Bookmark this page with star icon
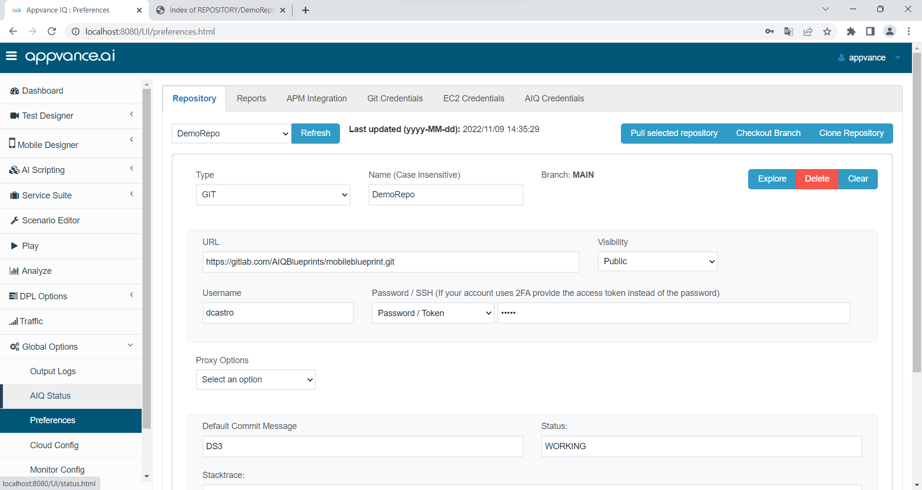The width and height of the screenshot is (922, 490). pyautogui.click(x=827, y=32)
